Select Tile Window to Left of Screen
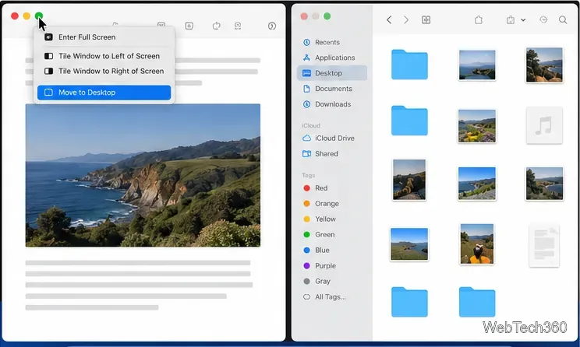Image resolution: width=580 pixels, height=347 pixels. pyautogui.click(x=104, y=56)
